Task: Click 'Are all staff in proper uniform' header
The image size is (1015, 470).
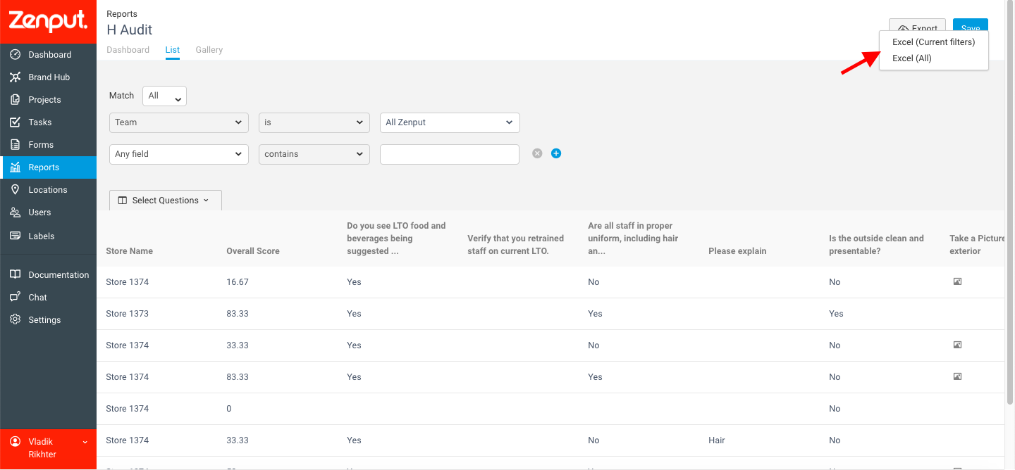Action: pos(633,239)
